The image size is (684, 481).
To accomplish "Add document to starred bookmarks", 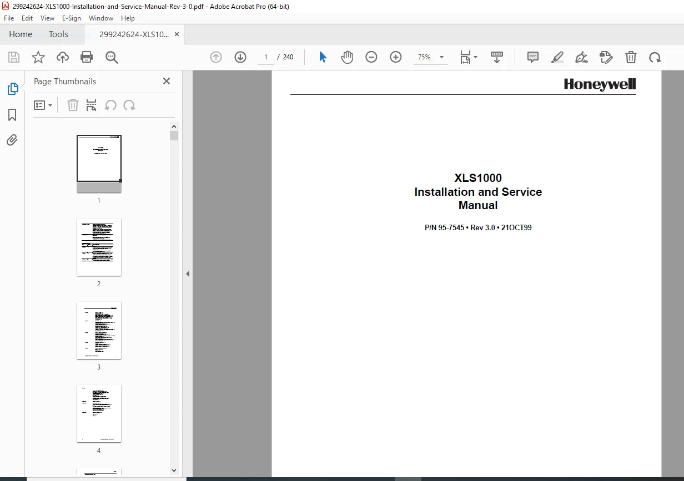I will [38, 57].
